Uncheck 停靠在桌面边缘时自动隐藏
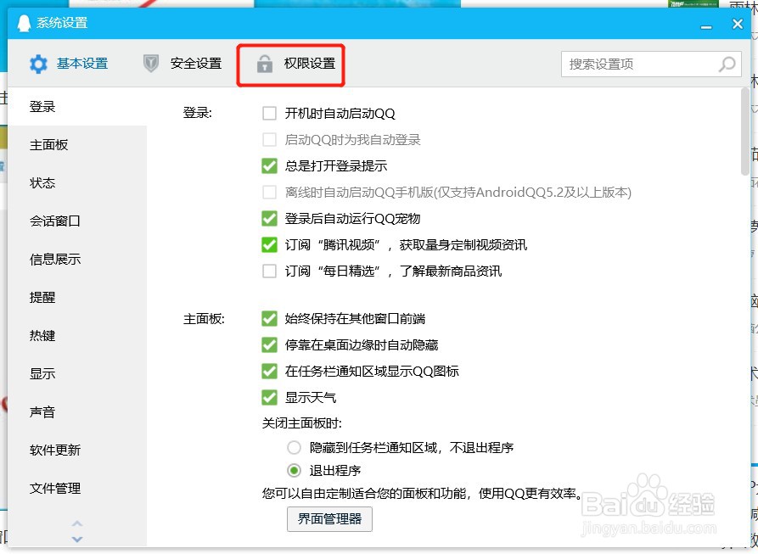Screen dimensions: 758x554 click(x=269, y=344)
